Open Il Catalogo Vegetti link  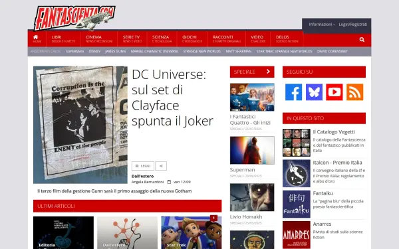coord(334,132)
